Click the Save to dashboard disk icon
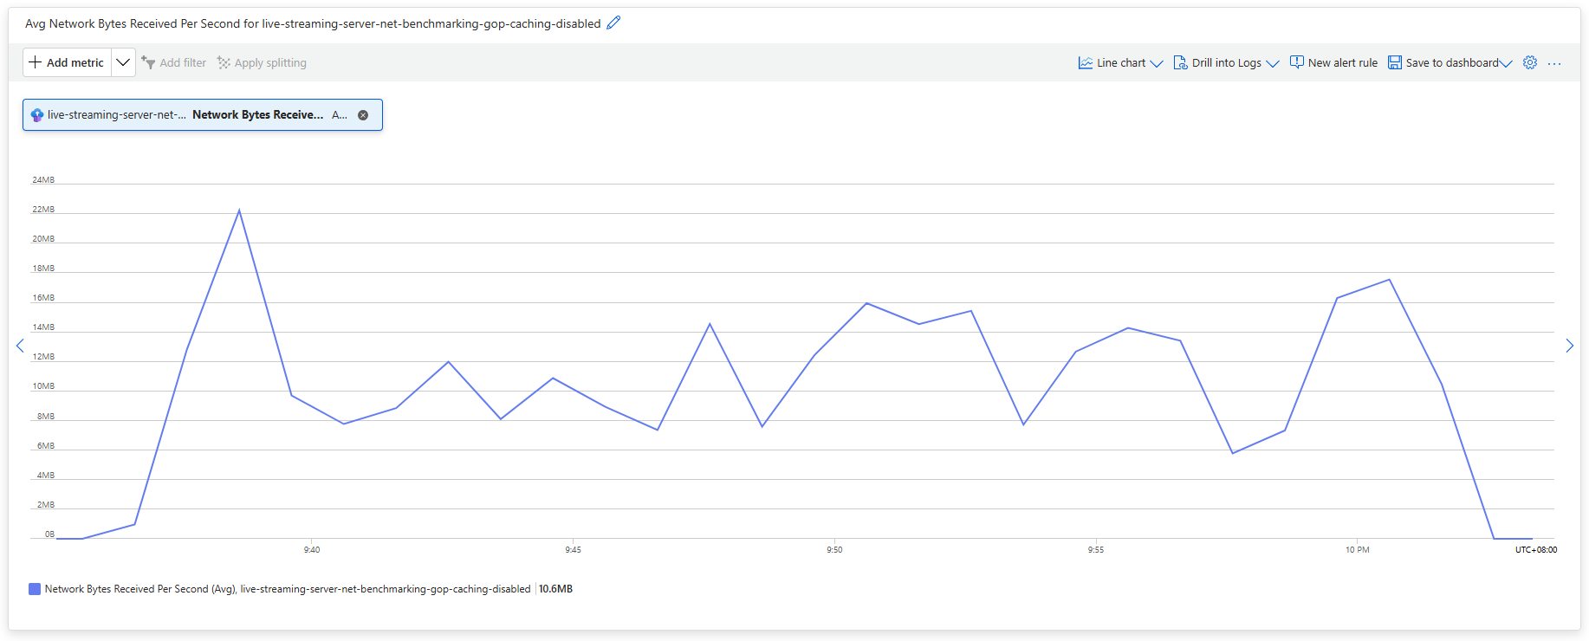 pos(1395,62)
